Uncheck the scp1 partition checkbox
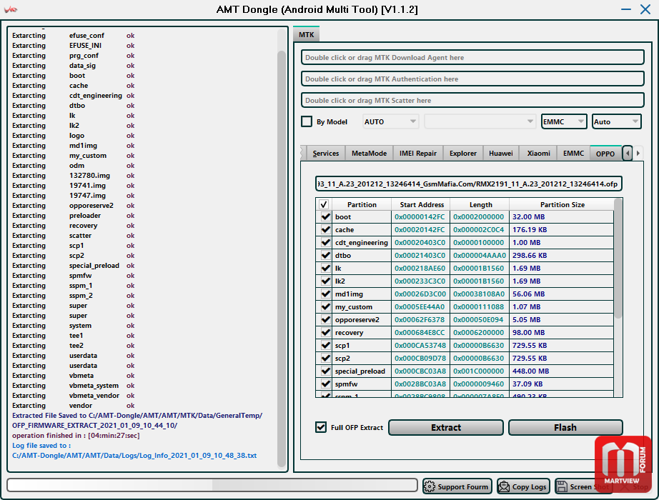Image resolution: width=659 pixels, height=500 pixels. click(326, 346)
